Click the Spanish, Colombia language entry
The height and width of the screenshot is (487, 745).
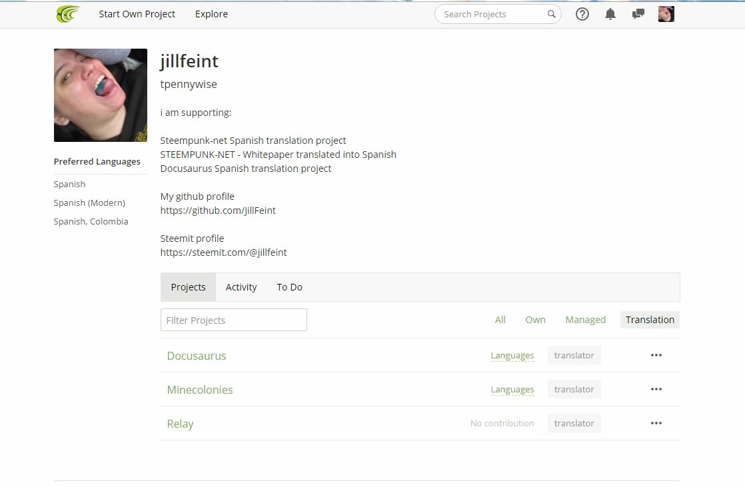(91, 221)
